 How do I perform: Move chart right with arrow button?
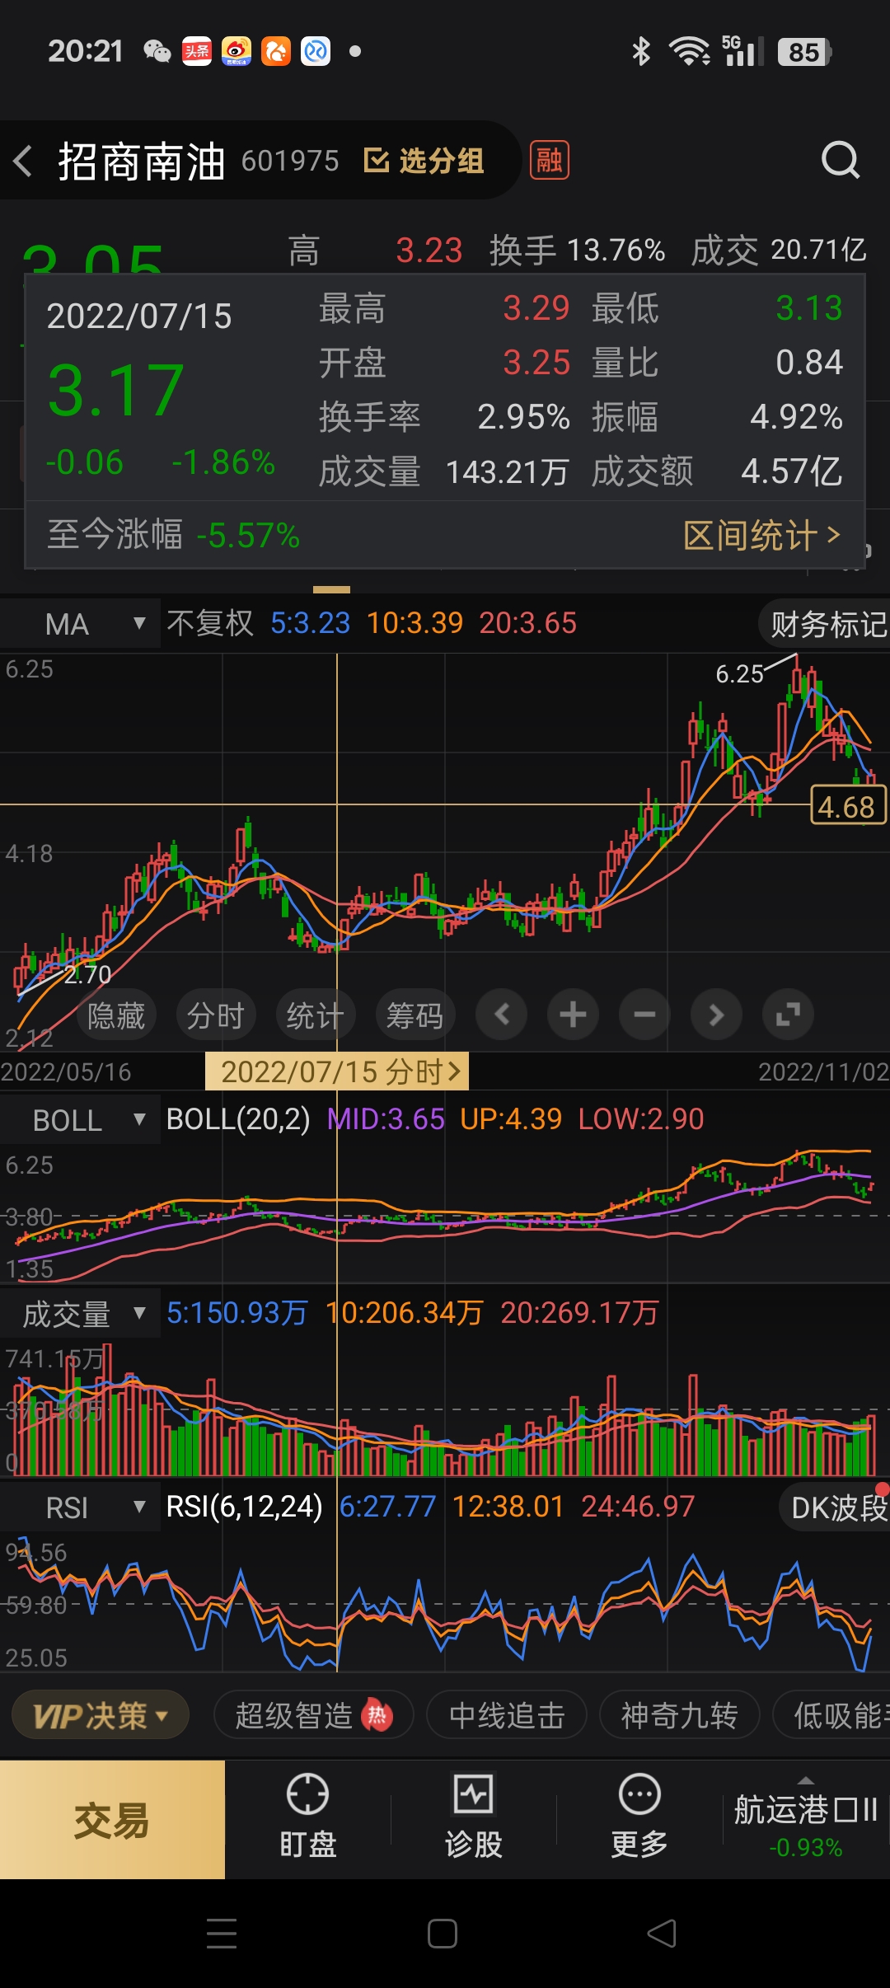tap(716, 1015)
